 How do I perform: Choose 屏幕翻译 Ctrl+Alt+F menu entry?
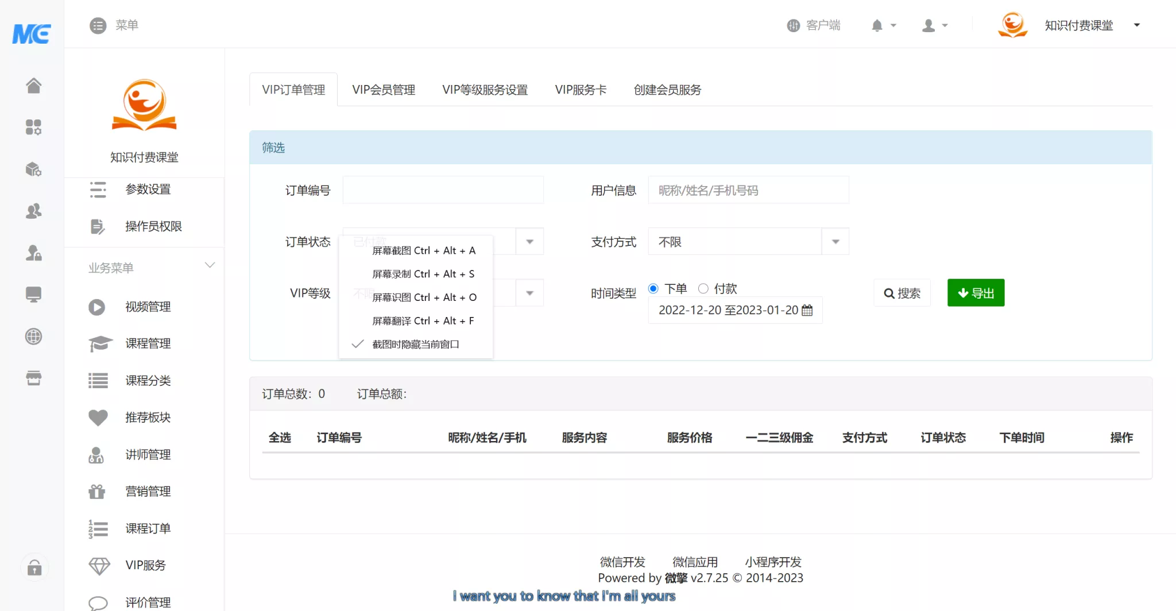point(416,320)
